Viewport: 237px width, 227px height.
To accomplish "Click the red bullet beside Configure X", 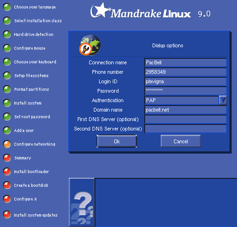I will (x=7, y=199).
